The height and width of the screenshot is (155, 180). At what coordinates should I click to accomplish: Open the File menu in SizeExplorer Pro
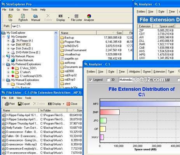coord(4,10)
